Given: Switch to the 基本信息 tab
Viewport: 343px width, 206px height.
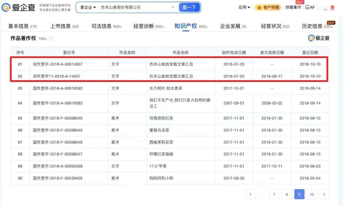Looking at the screenshot, I should [x=19, y=26].
